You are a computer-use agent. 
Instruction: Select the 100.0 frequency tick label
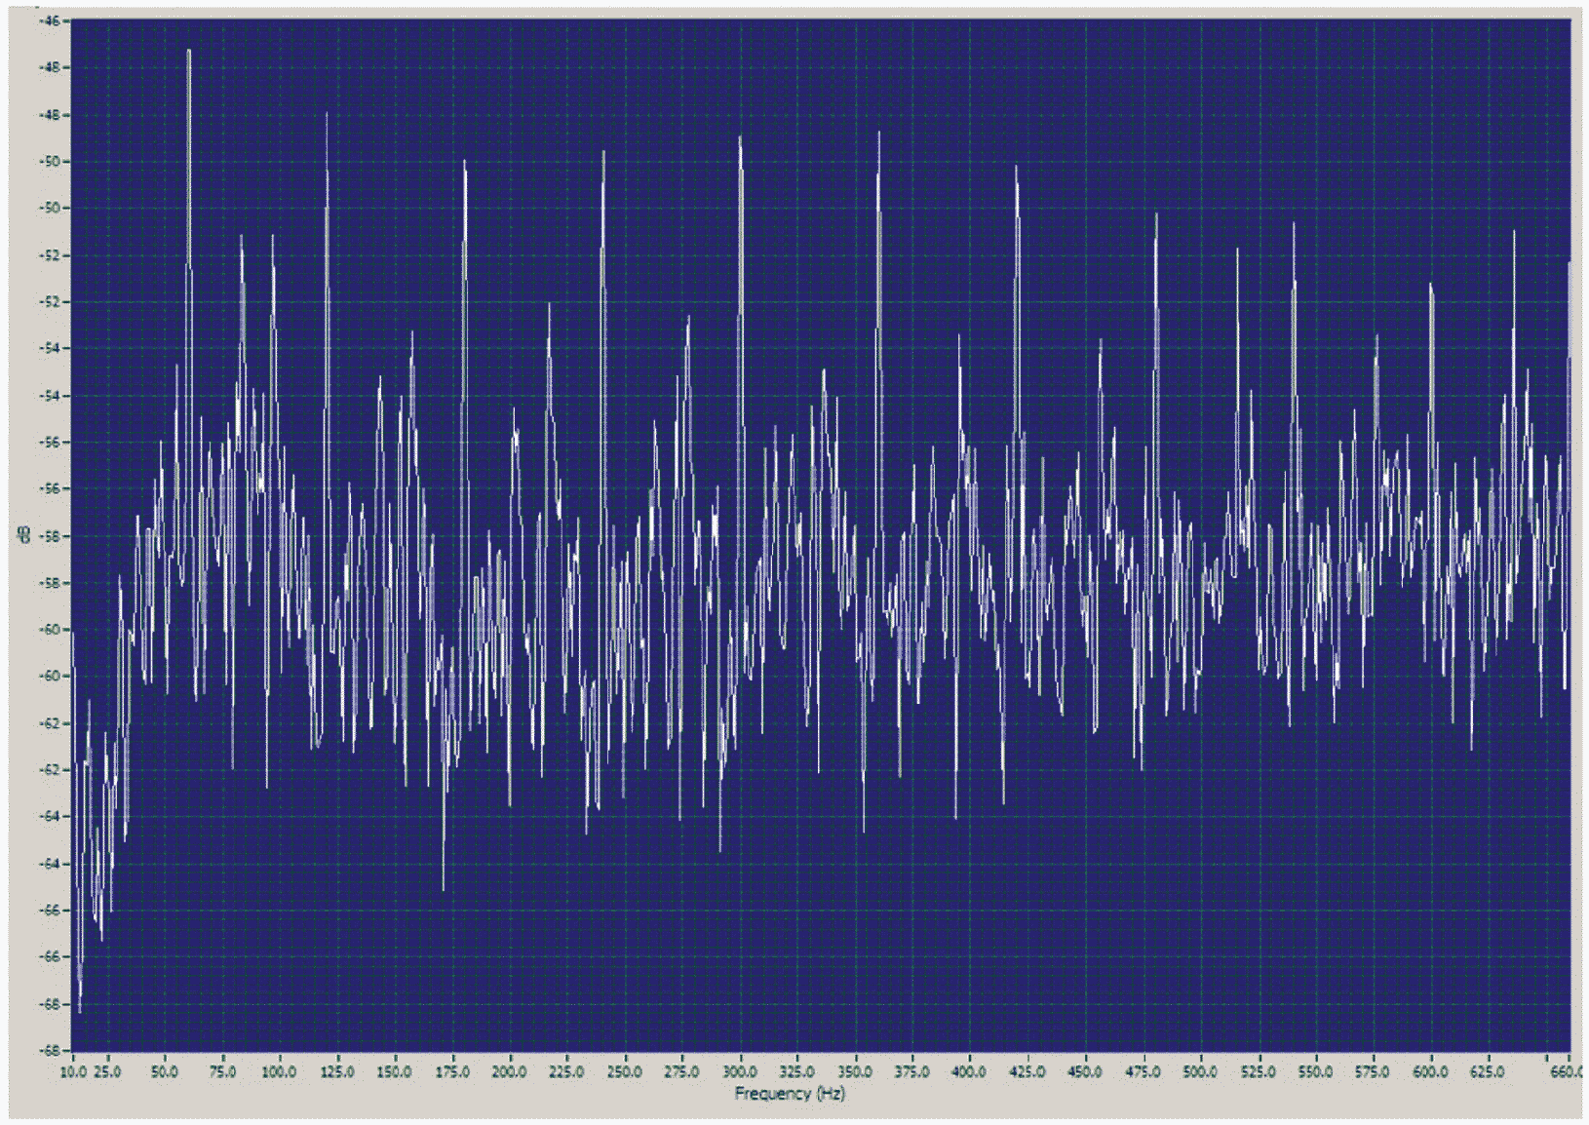coord(280,1072)
